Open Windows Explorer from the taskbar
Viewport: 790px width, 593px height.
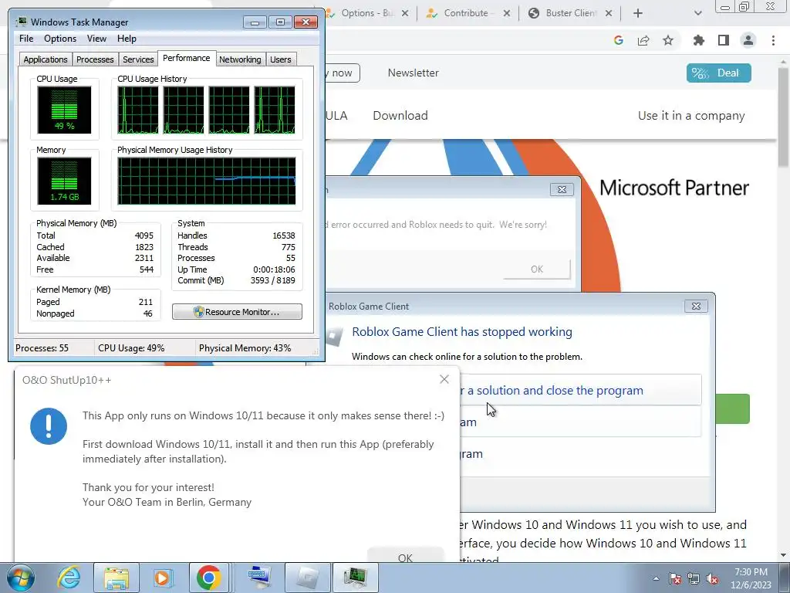(116, 578)
